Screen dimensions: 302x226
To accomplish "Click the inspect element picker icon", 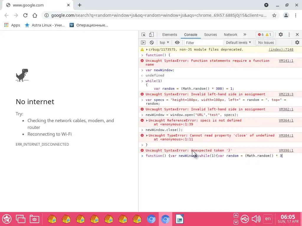I will tap(143, 35).
